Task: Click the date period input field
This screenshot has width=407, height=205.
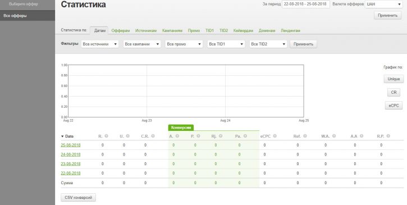Action: click(306, 4)
